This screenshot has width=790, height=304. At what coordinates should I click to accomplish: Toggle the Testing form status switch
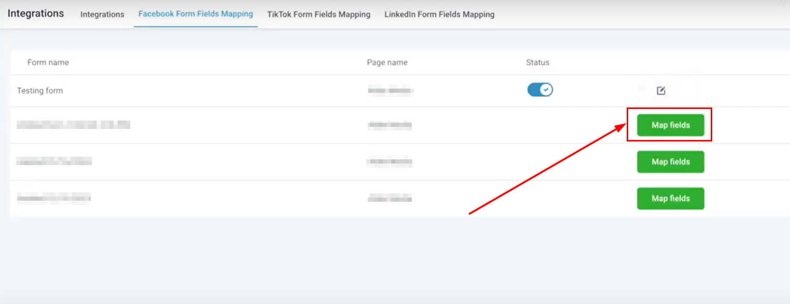pos(540,90)
